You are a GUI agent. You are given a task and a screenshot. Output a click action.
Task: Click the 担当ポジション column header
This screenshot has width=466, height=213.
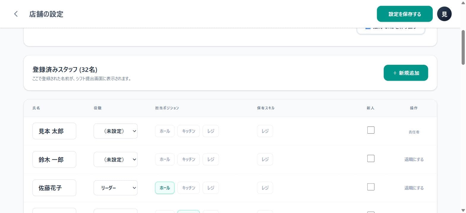[167, 108]
